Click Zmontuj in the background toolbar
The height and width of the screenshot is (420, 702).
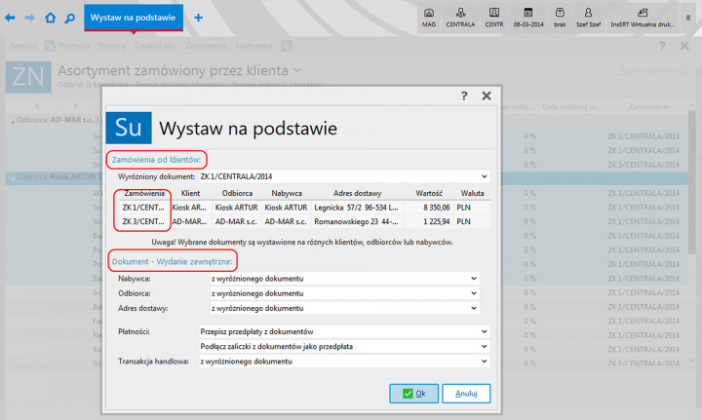[x=112, y=46]
